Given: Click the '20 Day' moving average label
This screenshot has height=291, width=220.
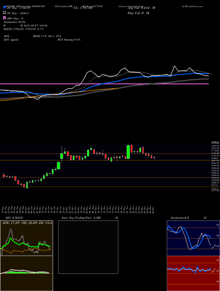Looking at the screenshot, I should (x=18, y=8).
